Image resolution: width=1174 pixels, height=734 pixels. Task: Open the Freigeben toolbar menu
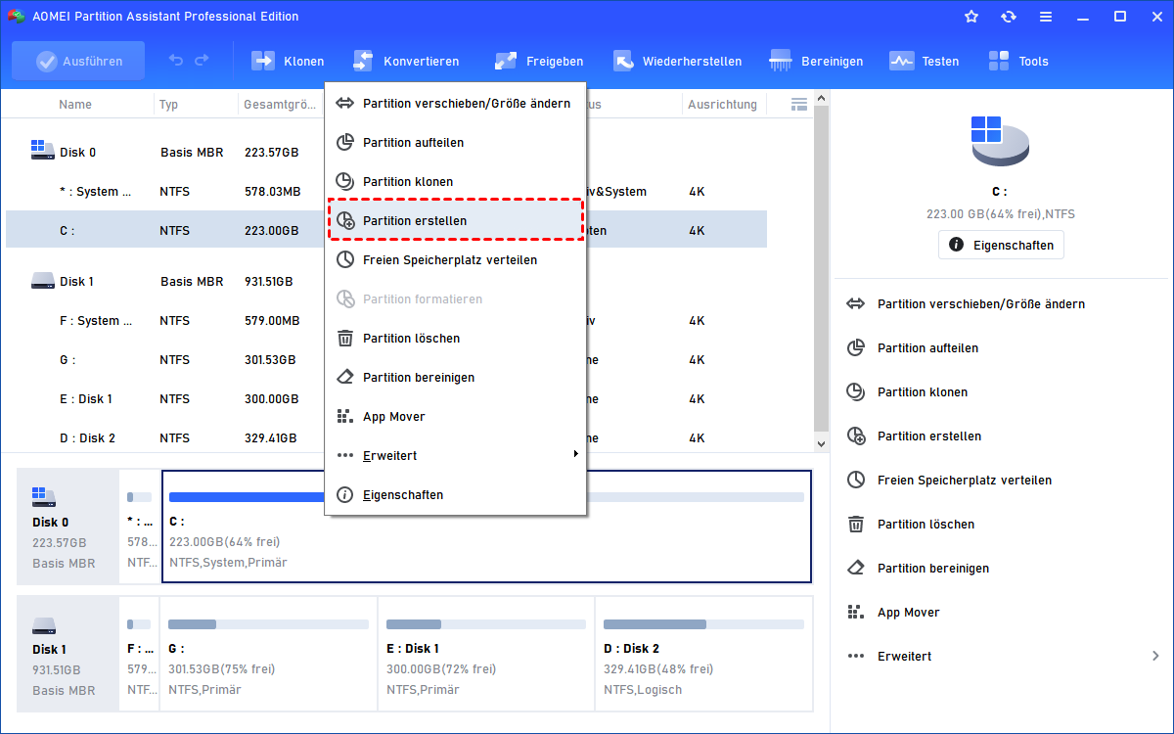tap(538, 61)
